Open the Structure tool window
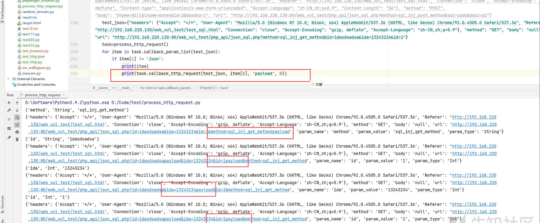 (x=3, y=205)
